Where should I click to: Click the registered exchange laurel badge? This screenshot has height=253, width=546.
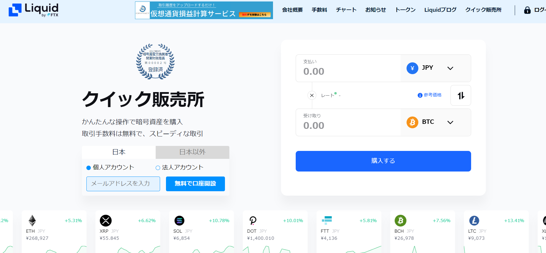coord(155,61)
